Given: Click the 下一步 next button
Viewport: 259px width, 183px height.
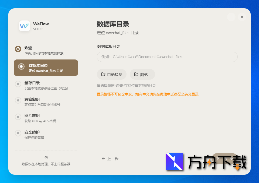Looking at the screenshot, I should [225, 159].
